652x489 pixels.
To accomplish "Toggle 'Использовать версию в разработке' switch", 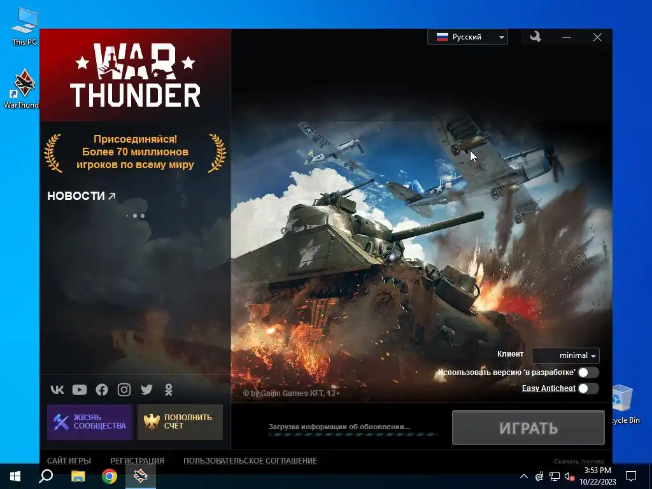I will point(588,372).
